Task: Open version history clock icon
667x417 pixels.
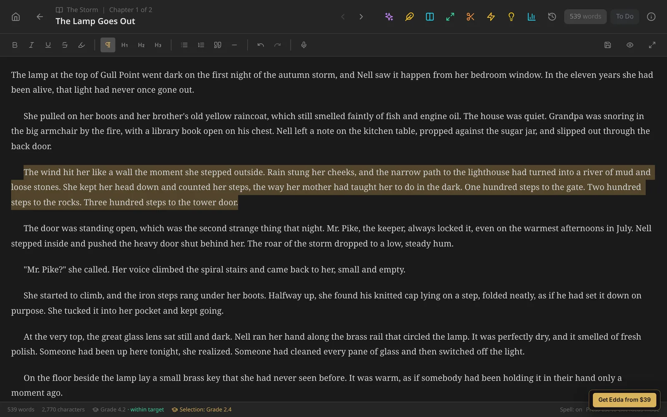Action: tap(552, 17)
